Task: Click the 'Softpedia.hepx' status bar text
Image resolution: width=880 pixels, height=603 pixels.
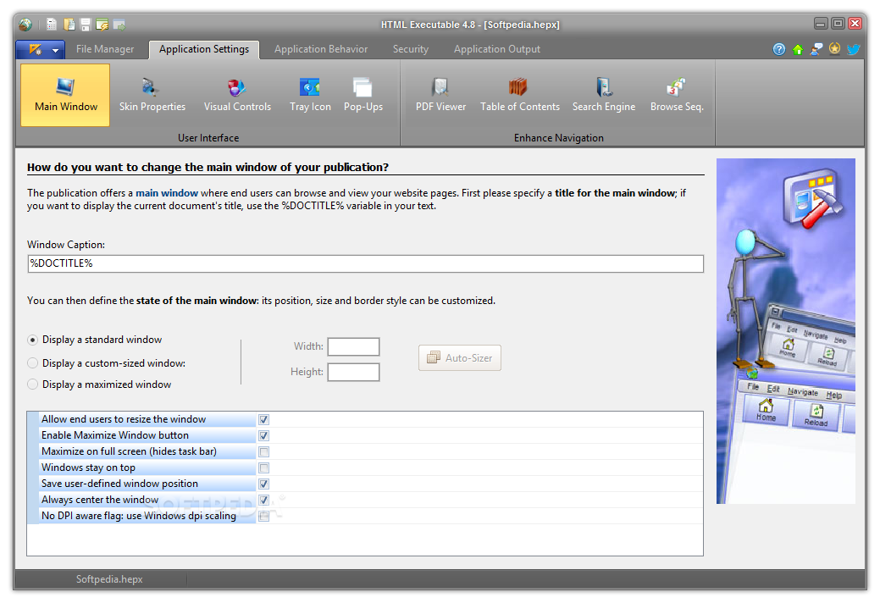Action: 109,579
